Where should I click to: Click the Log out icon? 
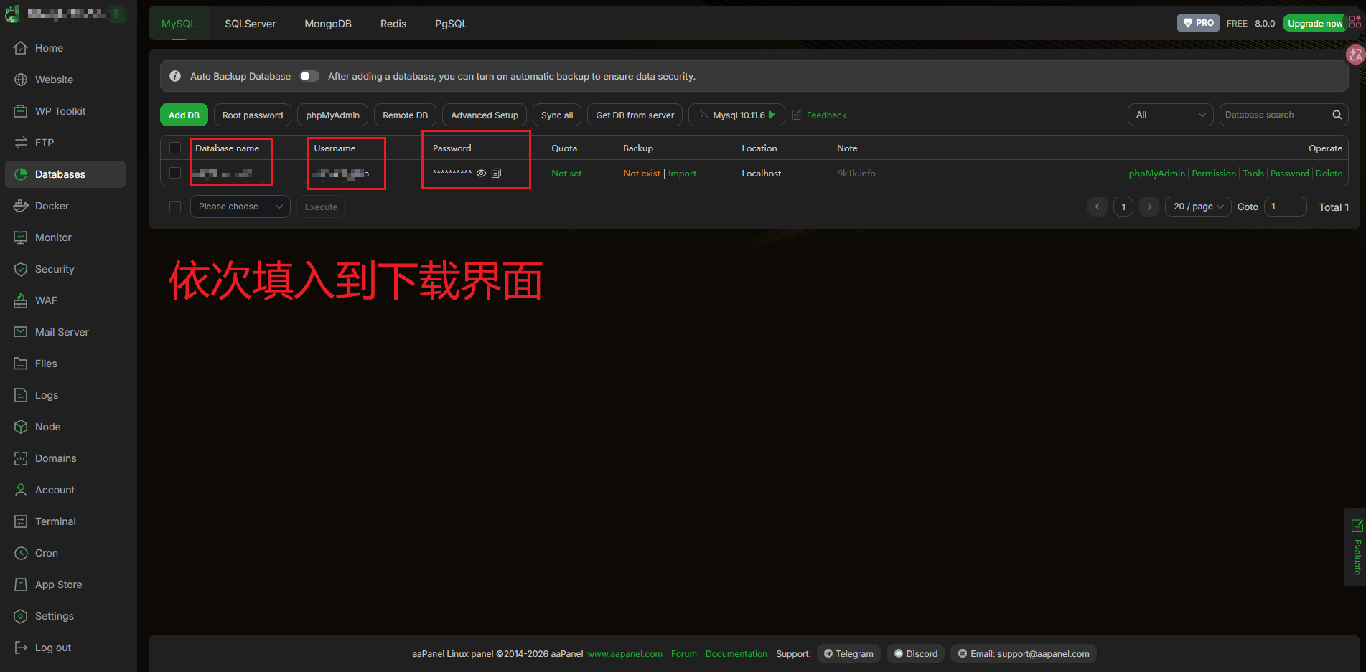pos(21,648)
